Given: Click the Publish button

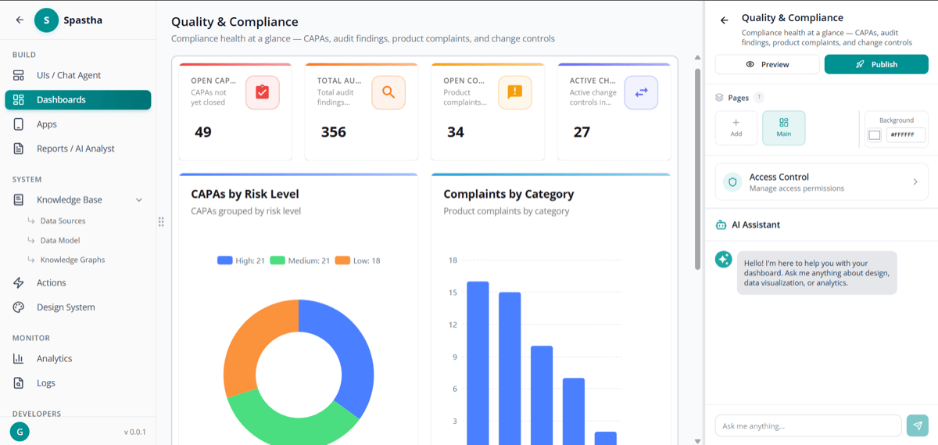Looking at the screenshot, I should [x=876, y=64].
